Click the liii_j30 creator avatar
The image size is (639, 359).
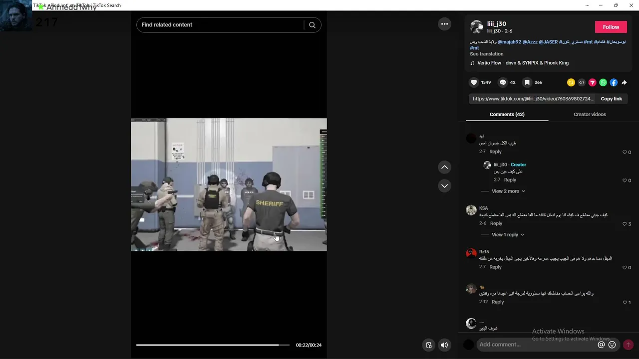477,27
